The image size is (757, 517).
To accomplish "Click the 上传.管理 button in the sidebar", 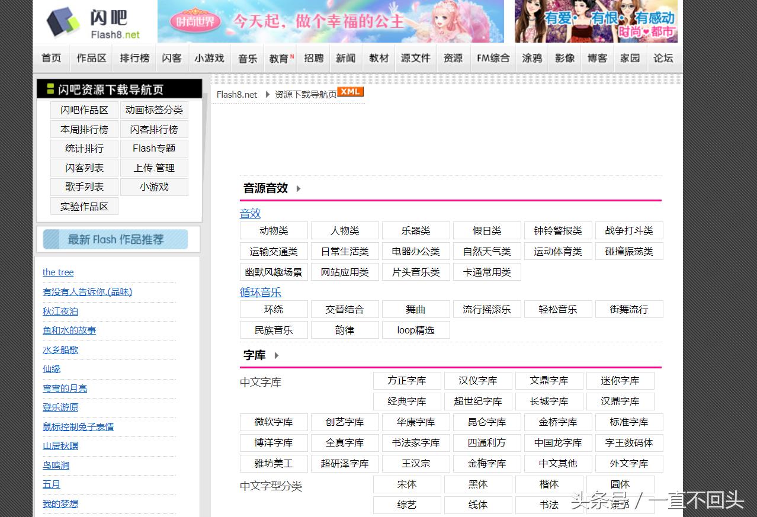I will click(x=154, y=168).
